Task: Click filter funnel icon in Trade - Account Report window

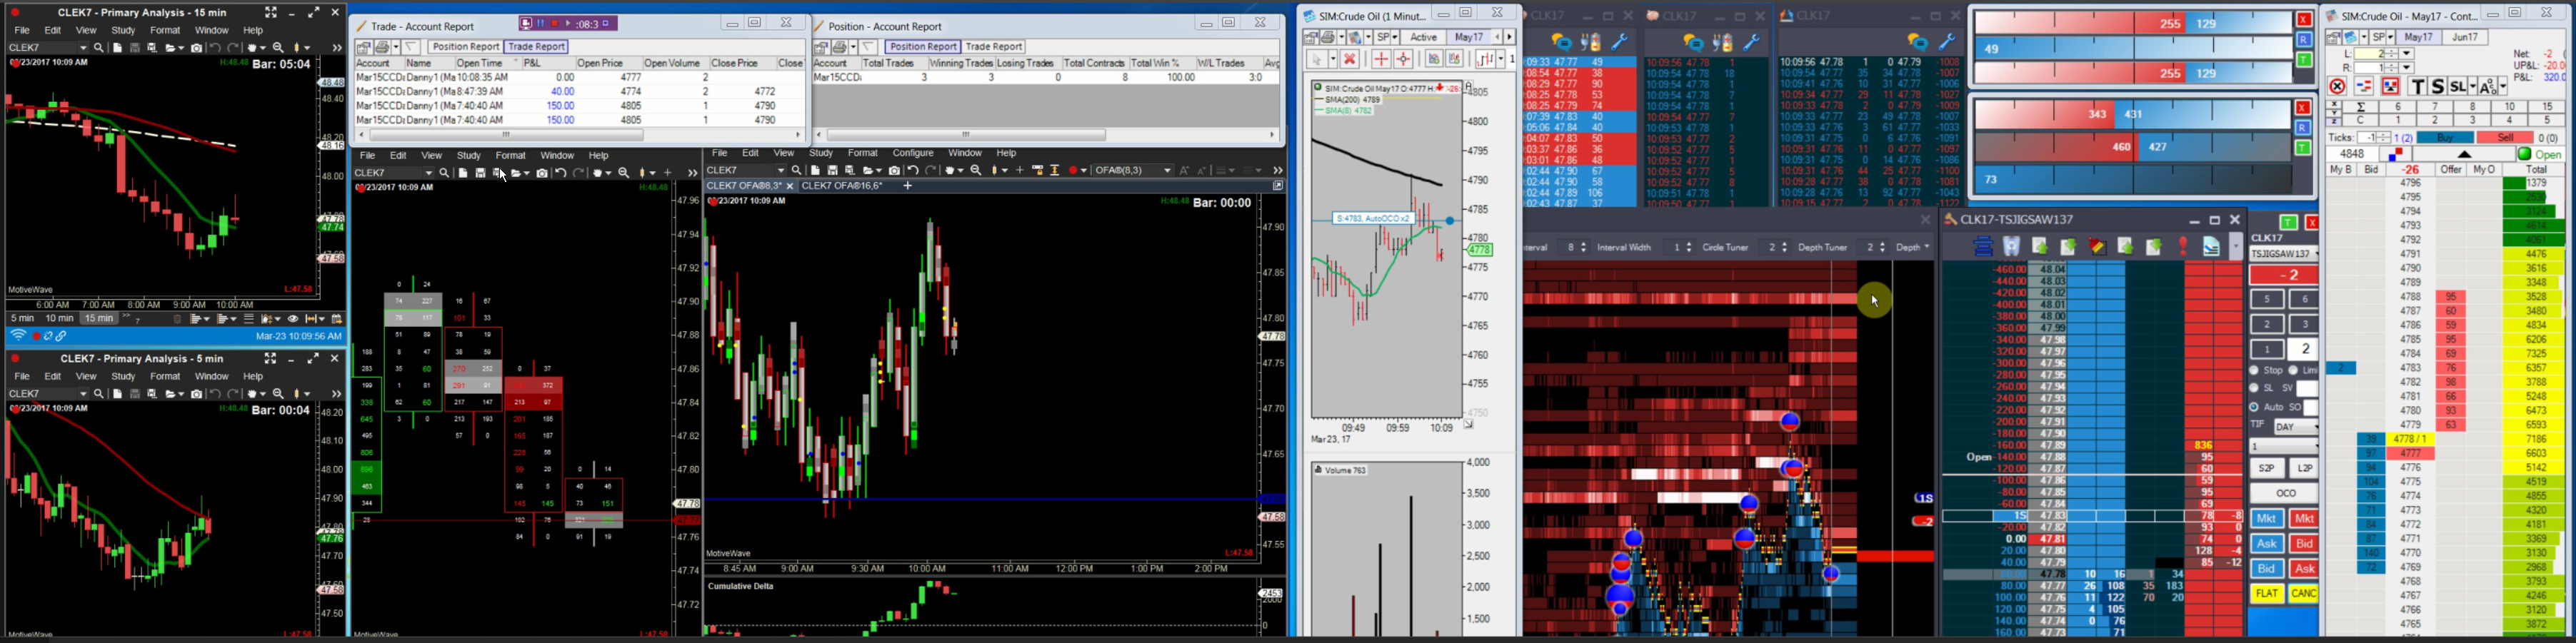Action: pos(411,47)
